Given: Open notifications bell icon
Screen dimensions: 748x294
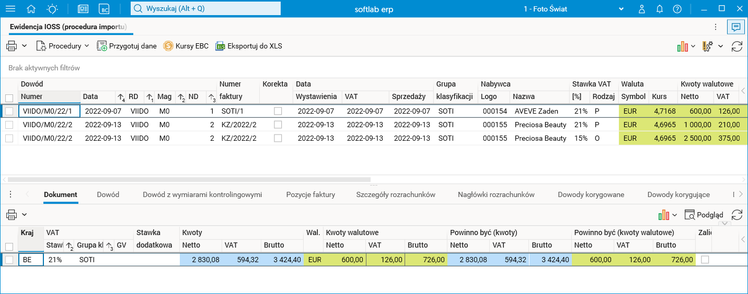Looking at the screenshot, I should tap(660, 9).
